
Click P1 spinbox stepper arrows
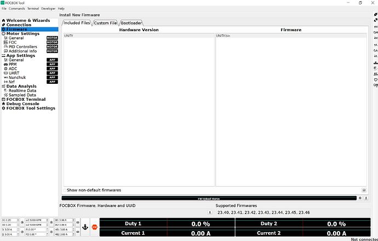(x=47, y=229)
